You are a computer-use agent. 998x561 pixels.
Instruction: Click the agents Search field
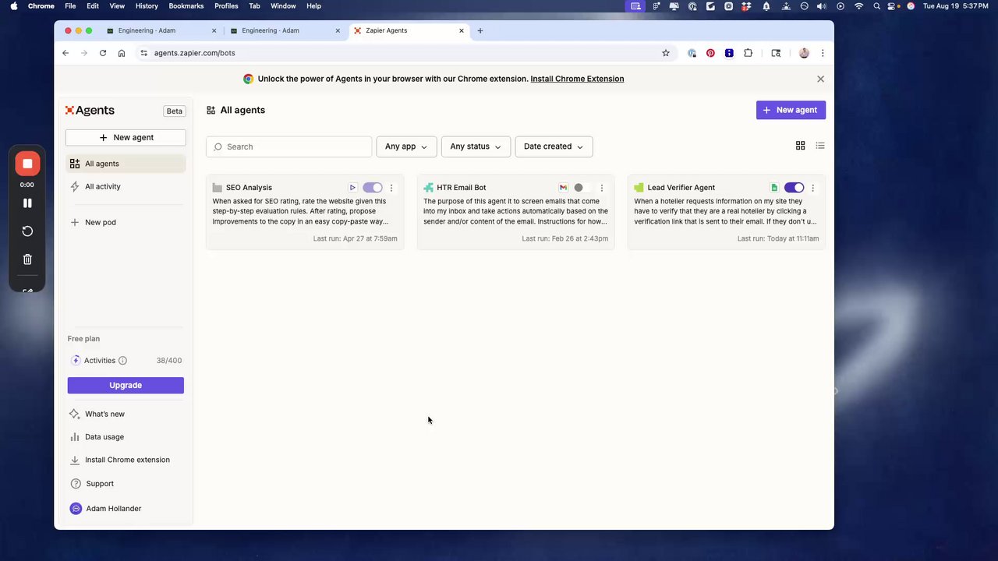(x=288, y=146)
